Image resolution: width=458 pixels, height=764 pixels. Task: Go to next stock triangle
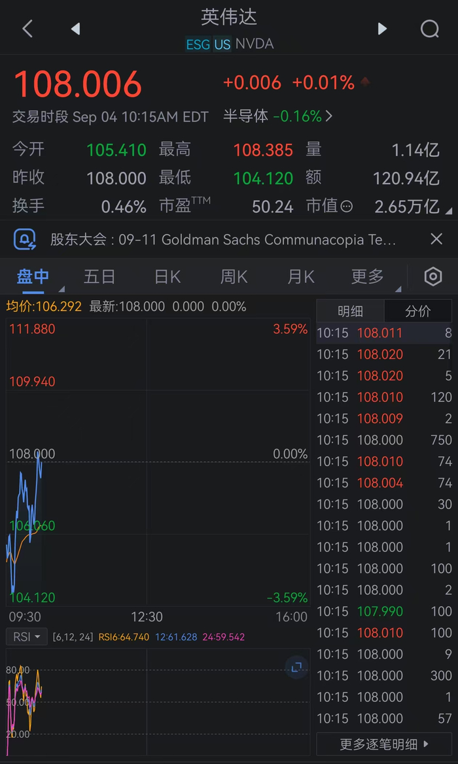click(382, 29)
